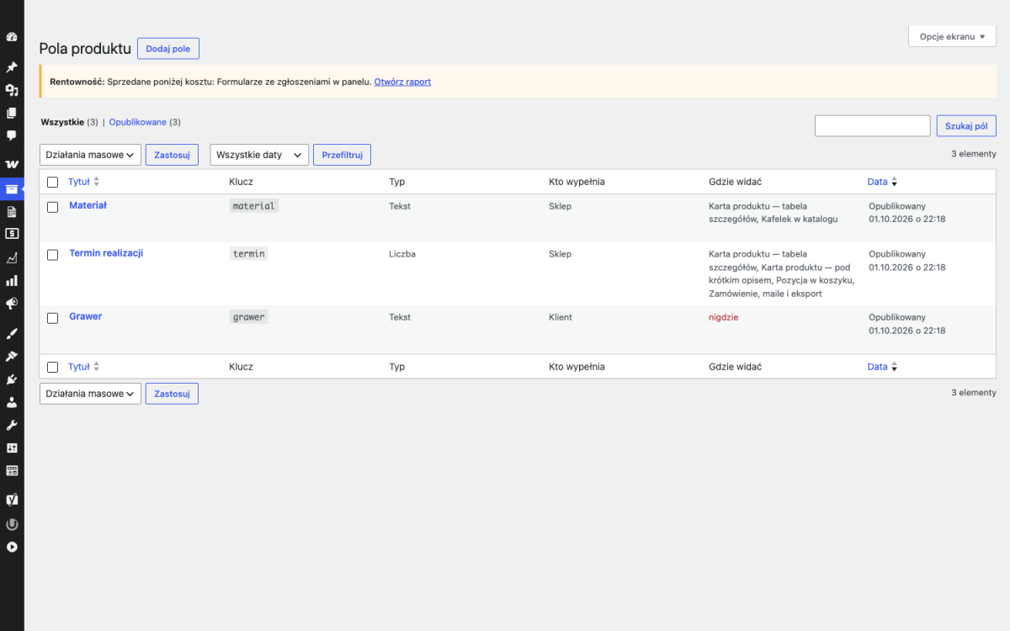Open Tools wrench icon in sidebar

12,425
